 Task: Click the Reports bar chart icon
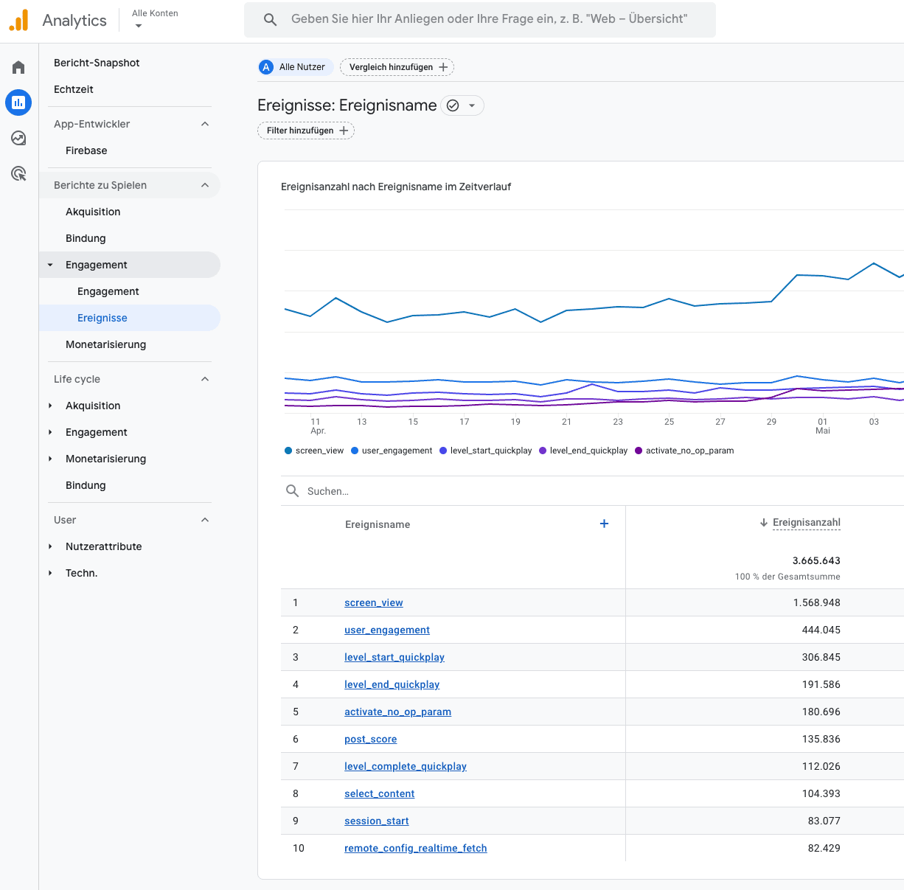(18, 102)
